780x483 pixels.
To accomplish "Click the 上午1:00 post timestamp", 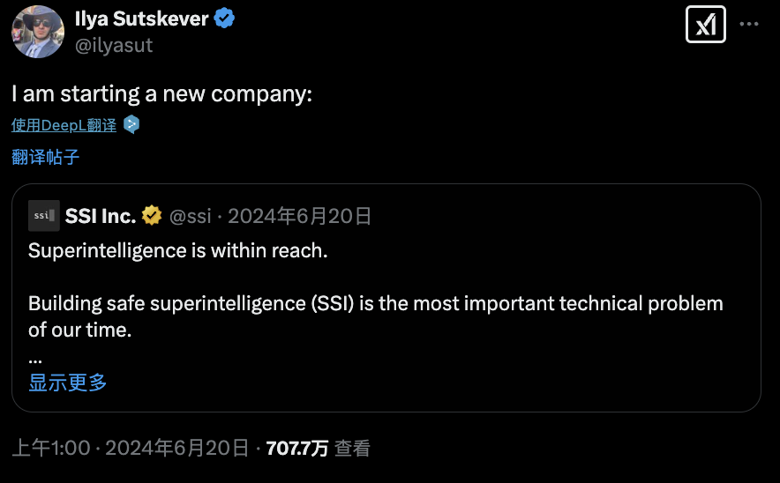I will (131, 449).
